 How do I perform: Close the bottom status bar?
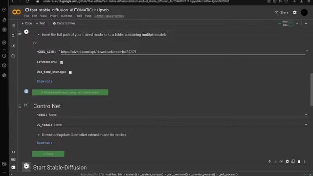point(311,175)
